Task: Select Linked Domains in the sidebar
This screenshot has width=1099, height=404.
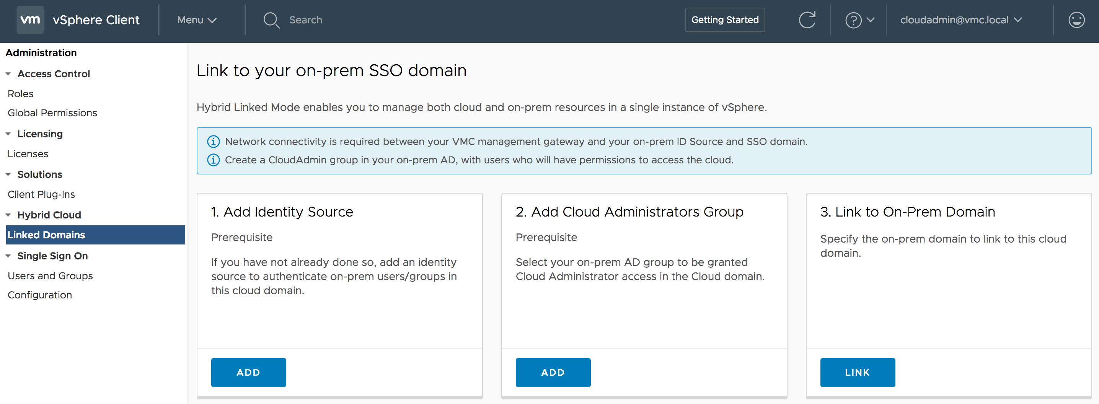Action: pos(96,235)
